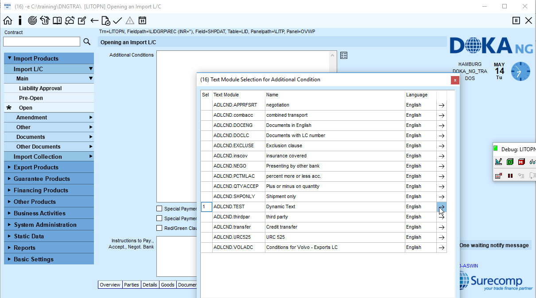536x298 pixels.
Task: Click the target icon in the toolbar
Action: (32, 20)
